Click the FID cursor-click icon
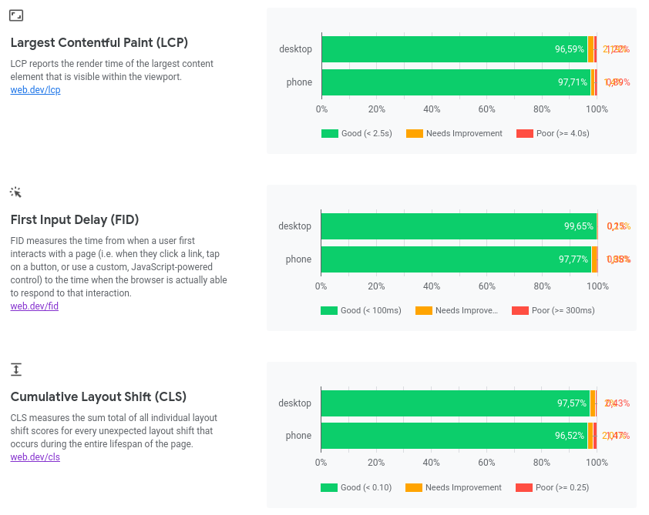649x515 pixels. (x=16, y=192)
